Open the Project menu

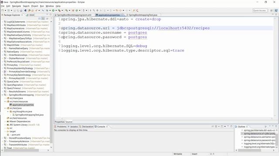tap(35, 6)
